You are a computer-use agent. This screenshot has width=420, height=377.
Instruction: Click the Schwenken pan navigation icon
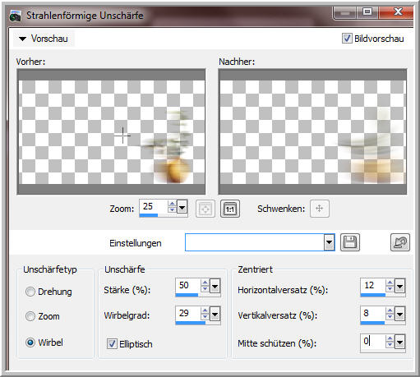coord(320,209)
